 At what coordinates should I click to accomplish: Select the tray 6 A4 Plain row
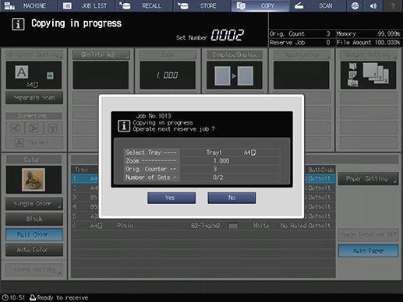pos(203,226)
